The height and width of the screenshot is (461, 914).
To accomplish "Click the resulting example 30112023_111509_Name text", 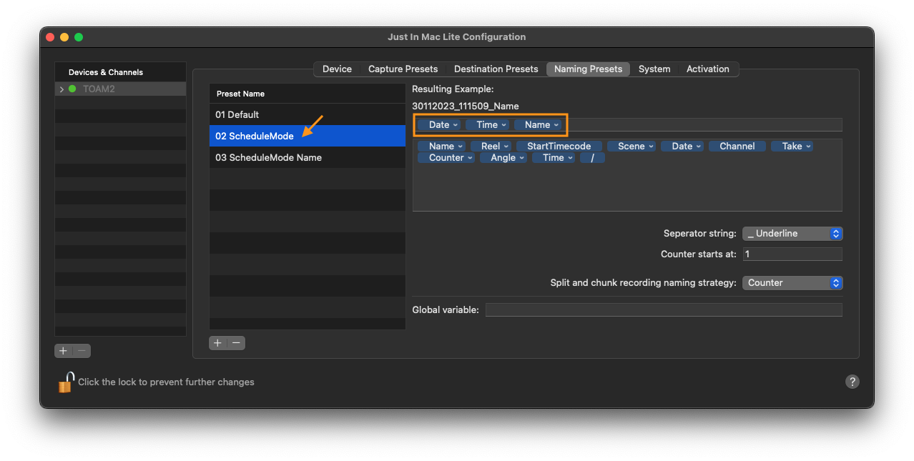I will [x=466, y=106].
